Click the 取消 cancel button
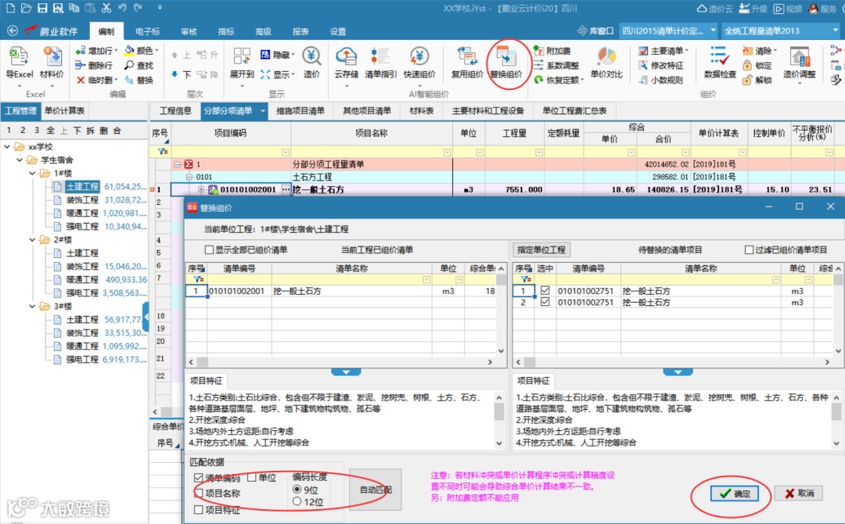845x524 pixels. (x=799, y=493)
